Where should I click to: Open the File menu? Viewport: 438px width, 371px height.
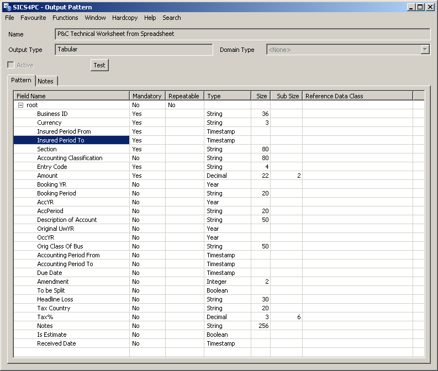[x=9, y=18]
